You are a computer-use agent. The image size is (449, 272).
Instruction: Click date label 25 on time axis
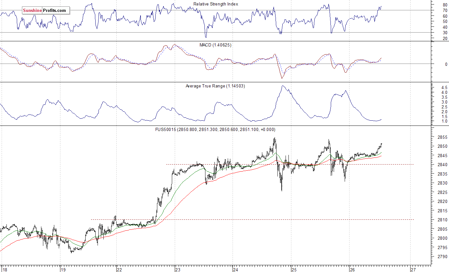[x=294, y=269]
